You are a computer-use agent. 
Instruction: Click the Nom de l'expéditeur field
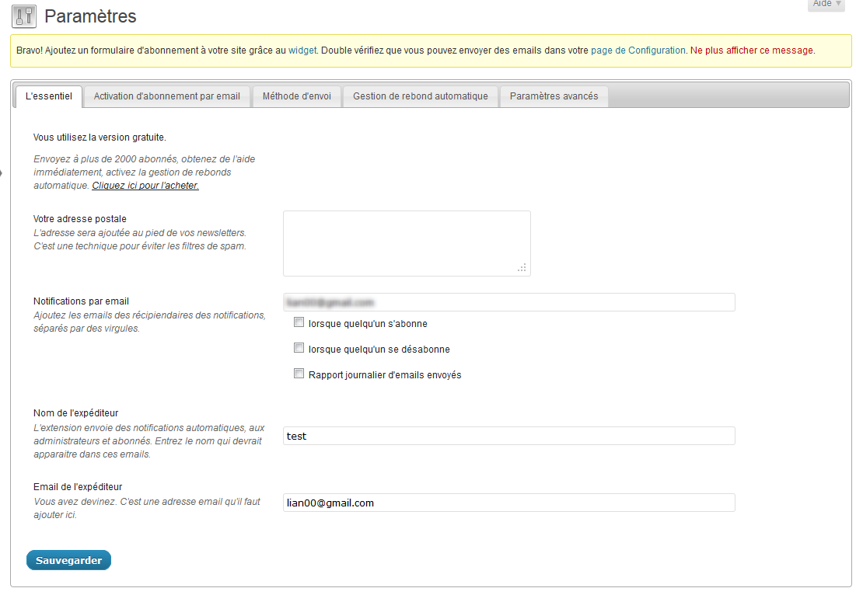pos(508,436)
